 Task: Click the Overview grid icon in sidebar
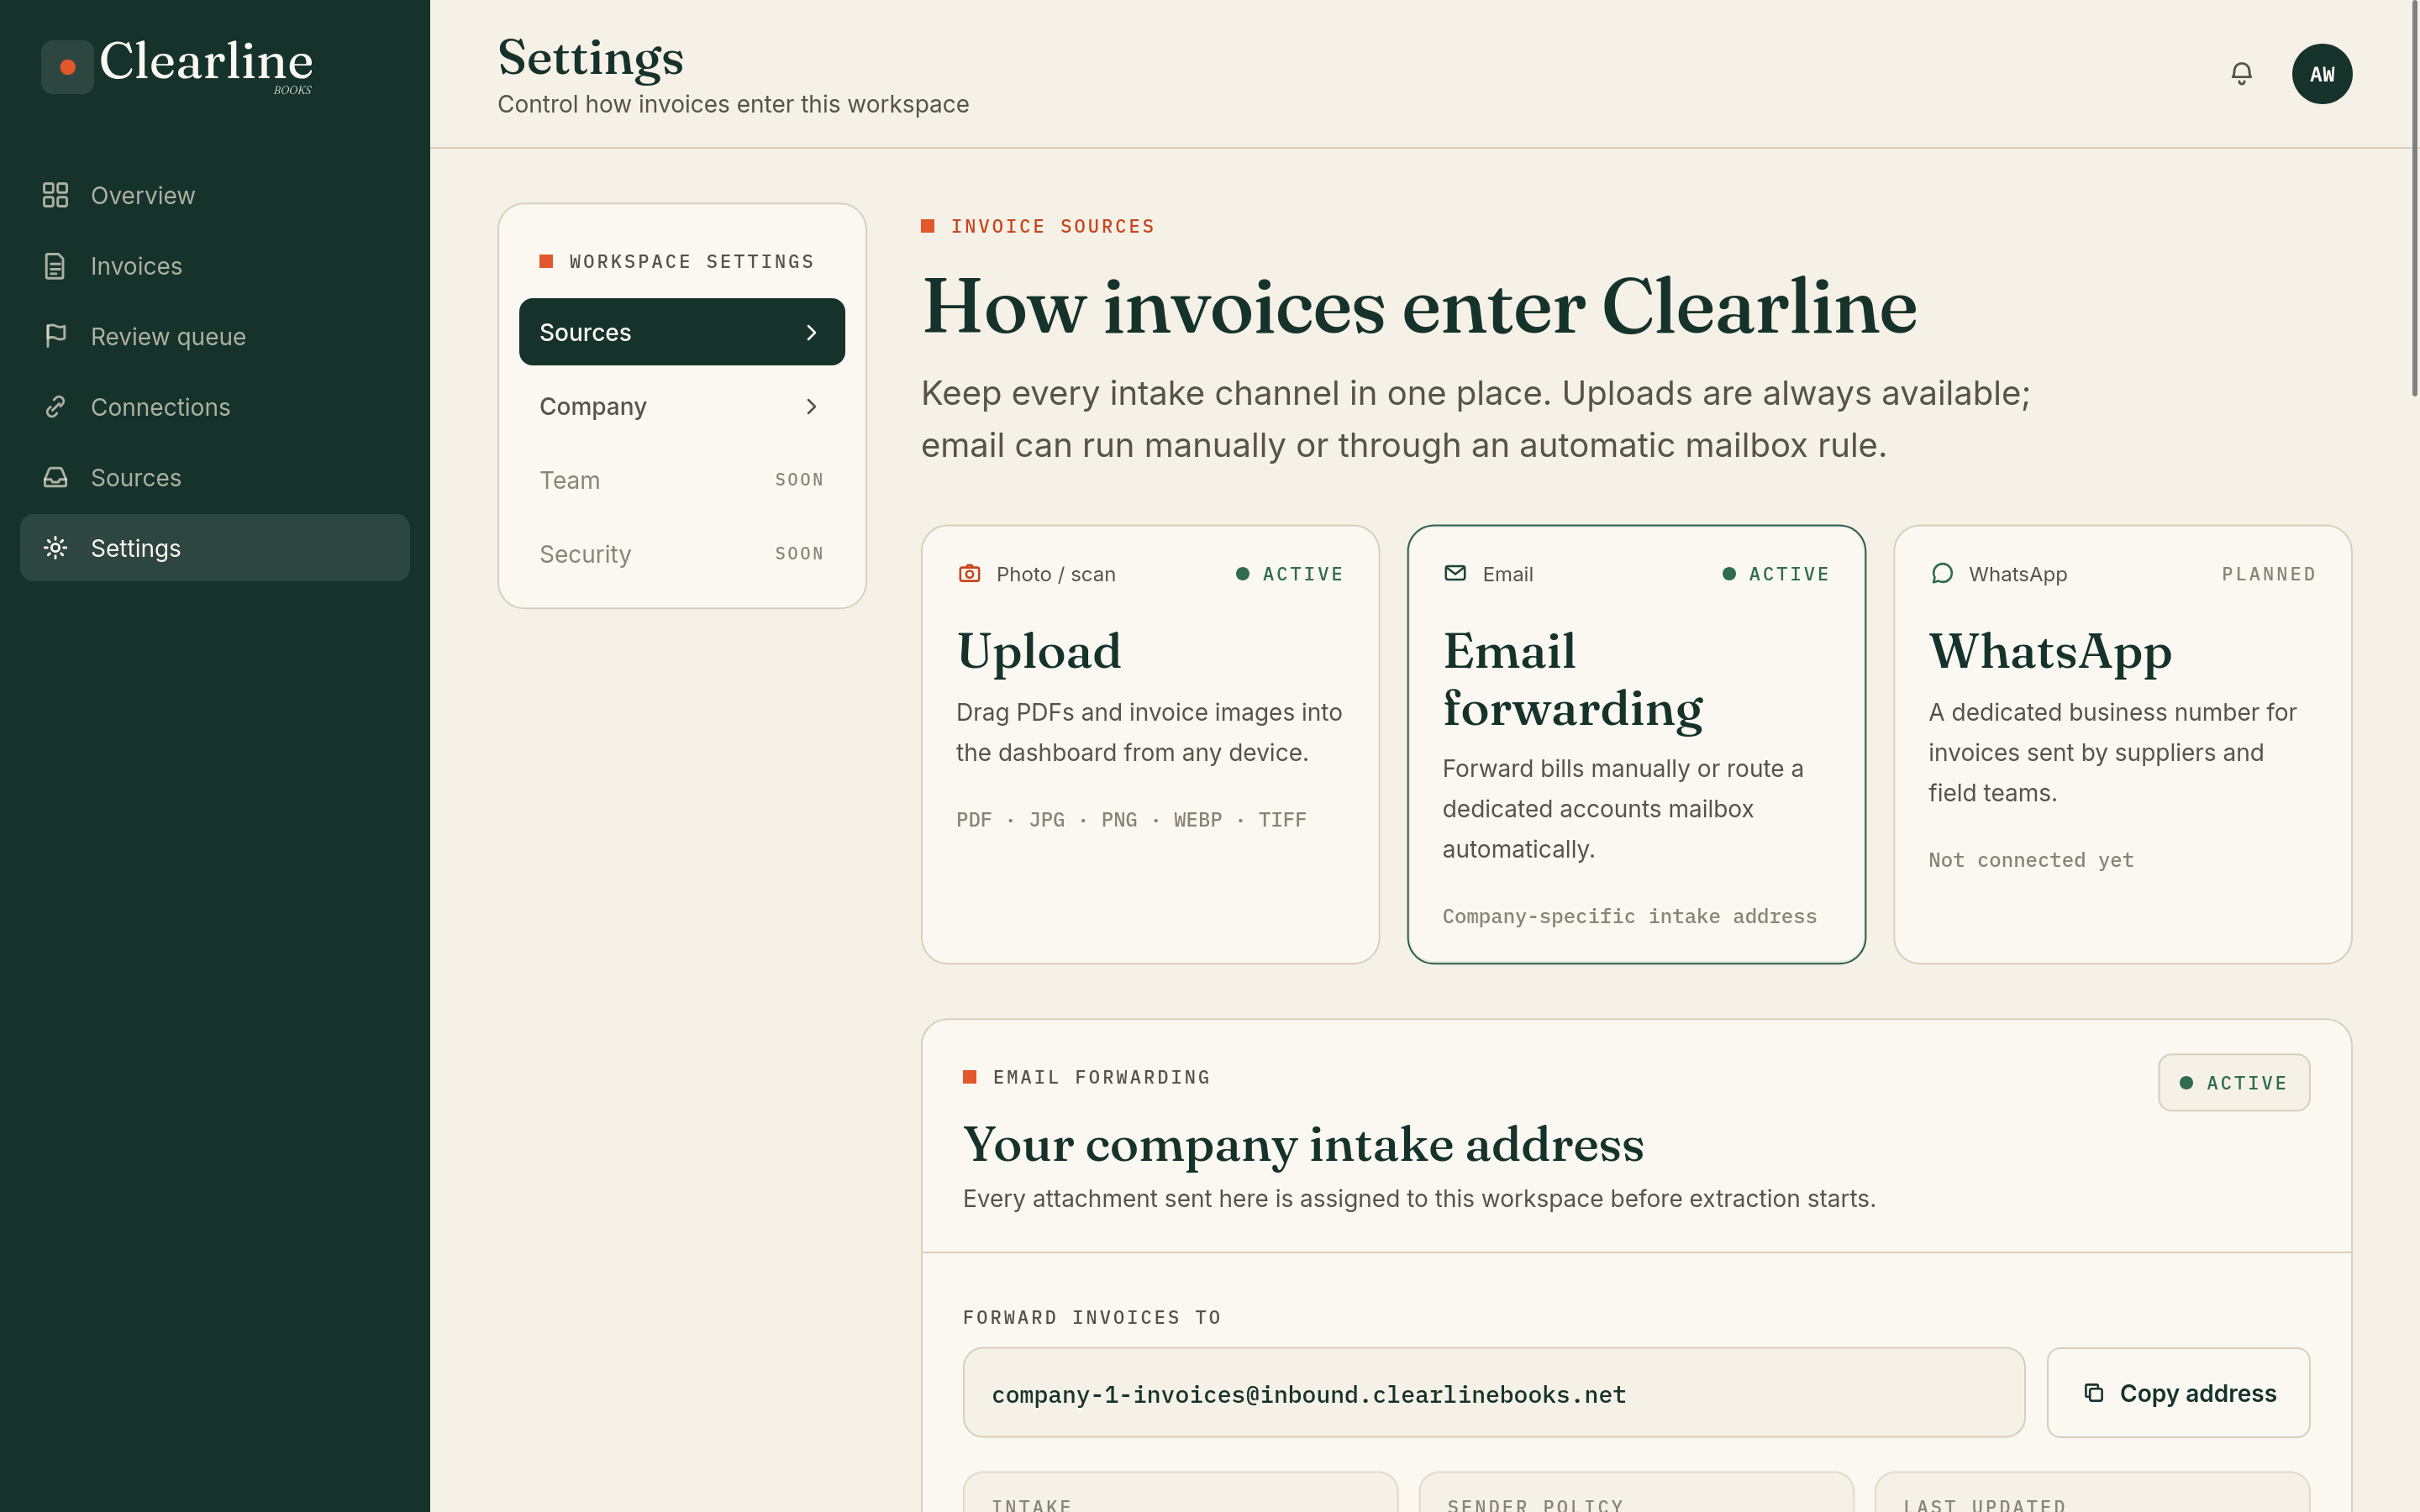click(x=55, y=195)
